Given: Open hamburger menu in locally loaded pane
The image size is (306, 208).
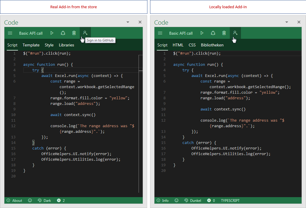Looking at the screenshot, I should coord(160,33).
